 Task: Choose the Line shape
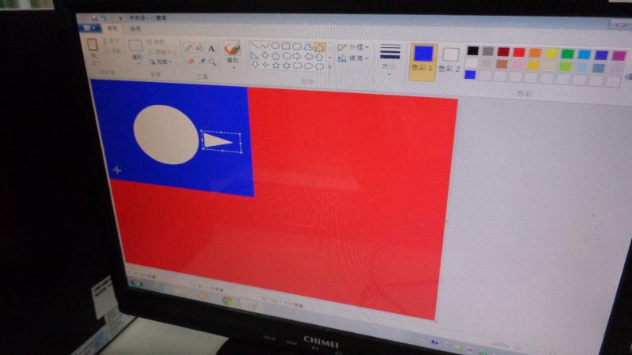click(x=254, y=46)
